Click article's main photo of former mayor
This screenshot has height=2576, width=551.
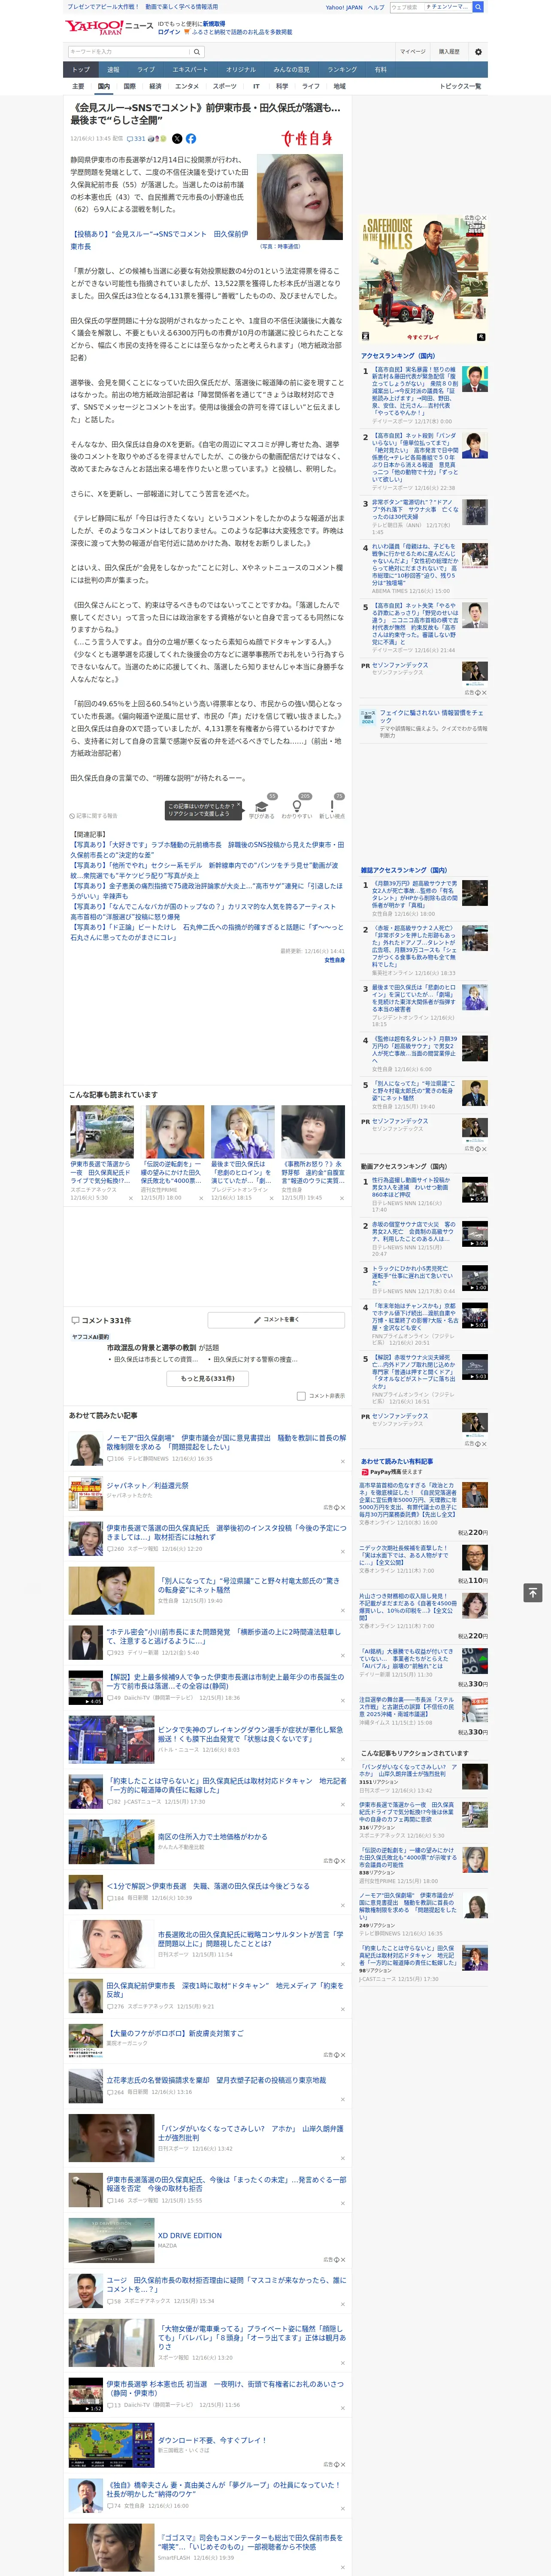[300, 197]
